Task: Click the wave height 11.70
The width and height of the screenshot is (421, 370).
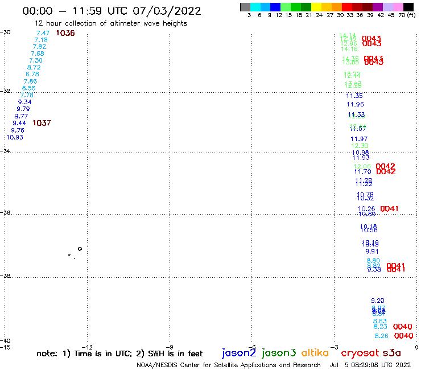Action: [363, 171]
